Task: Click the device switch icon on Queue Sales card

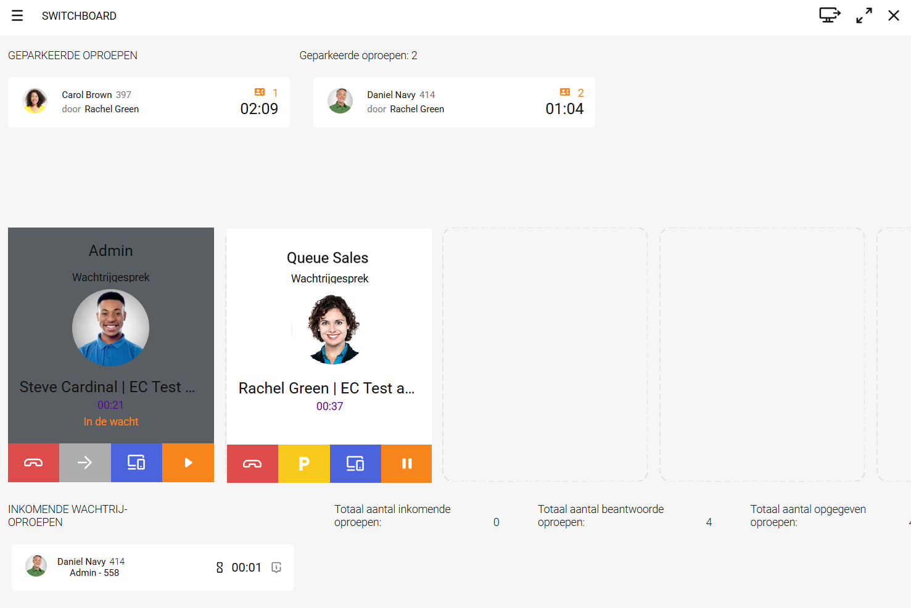Action: click(x=355, y=464)
